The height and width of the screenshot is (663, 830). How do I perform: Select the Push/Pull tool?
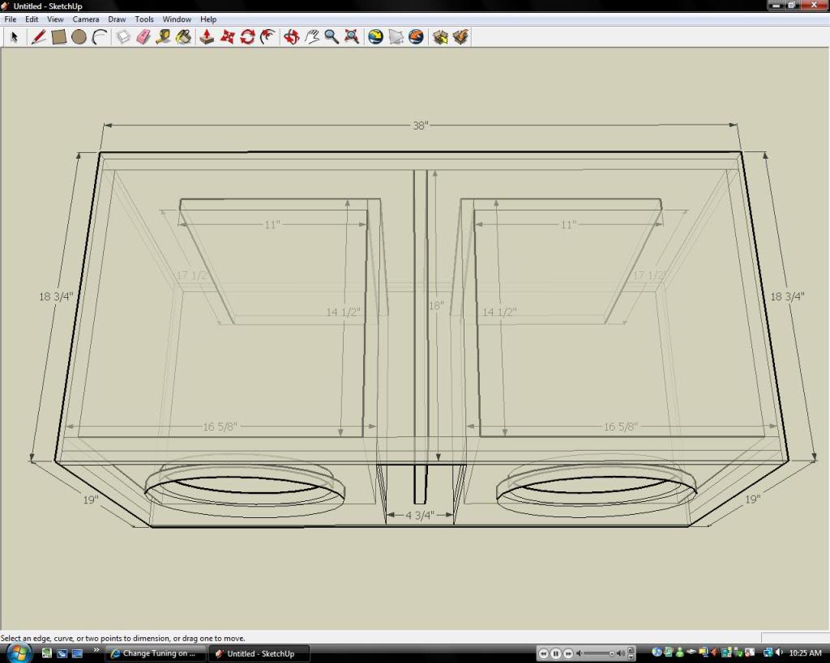tap(207, 37)
